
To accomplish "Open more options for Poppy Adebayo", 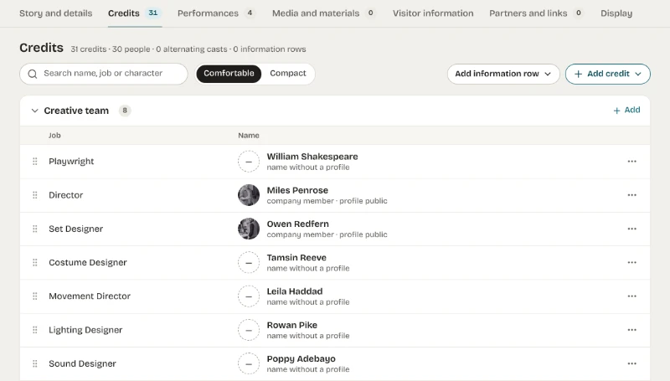I will (632, 364).
